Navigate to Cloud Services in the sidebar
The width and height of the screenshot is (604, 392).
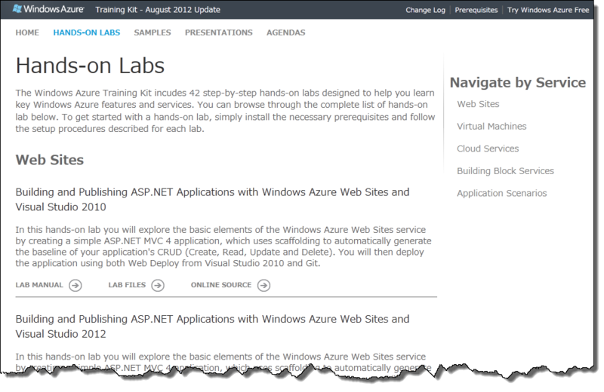click(x=488, y=149)
